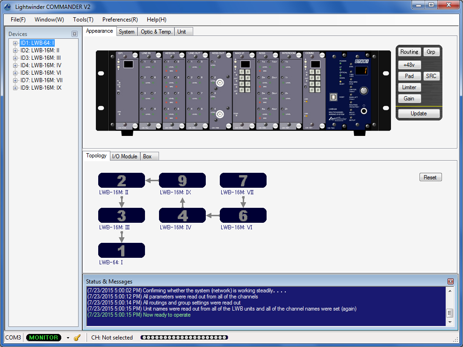
Task: Switch to the System tab
Action: pos(127,32)
